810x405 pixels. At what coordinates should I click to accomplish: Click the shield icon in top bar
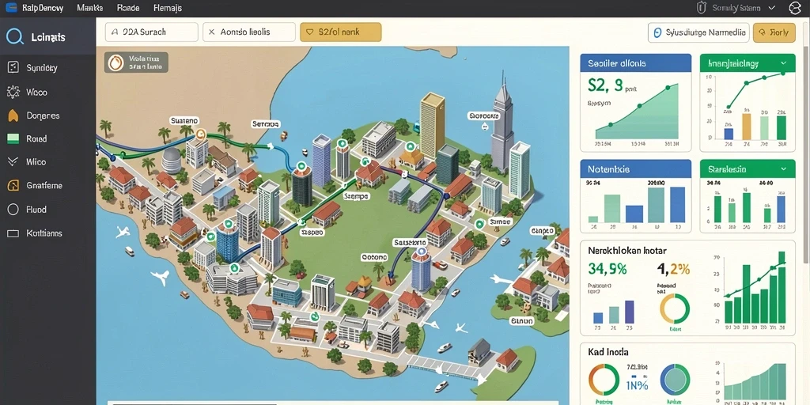coord(701,8)
